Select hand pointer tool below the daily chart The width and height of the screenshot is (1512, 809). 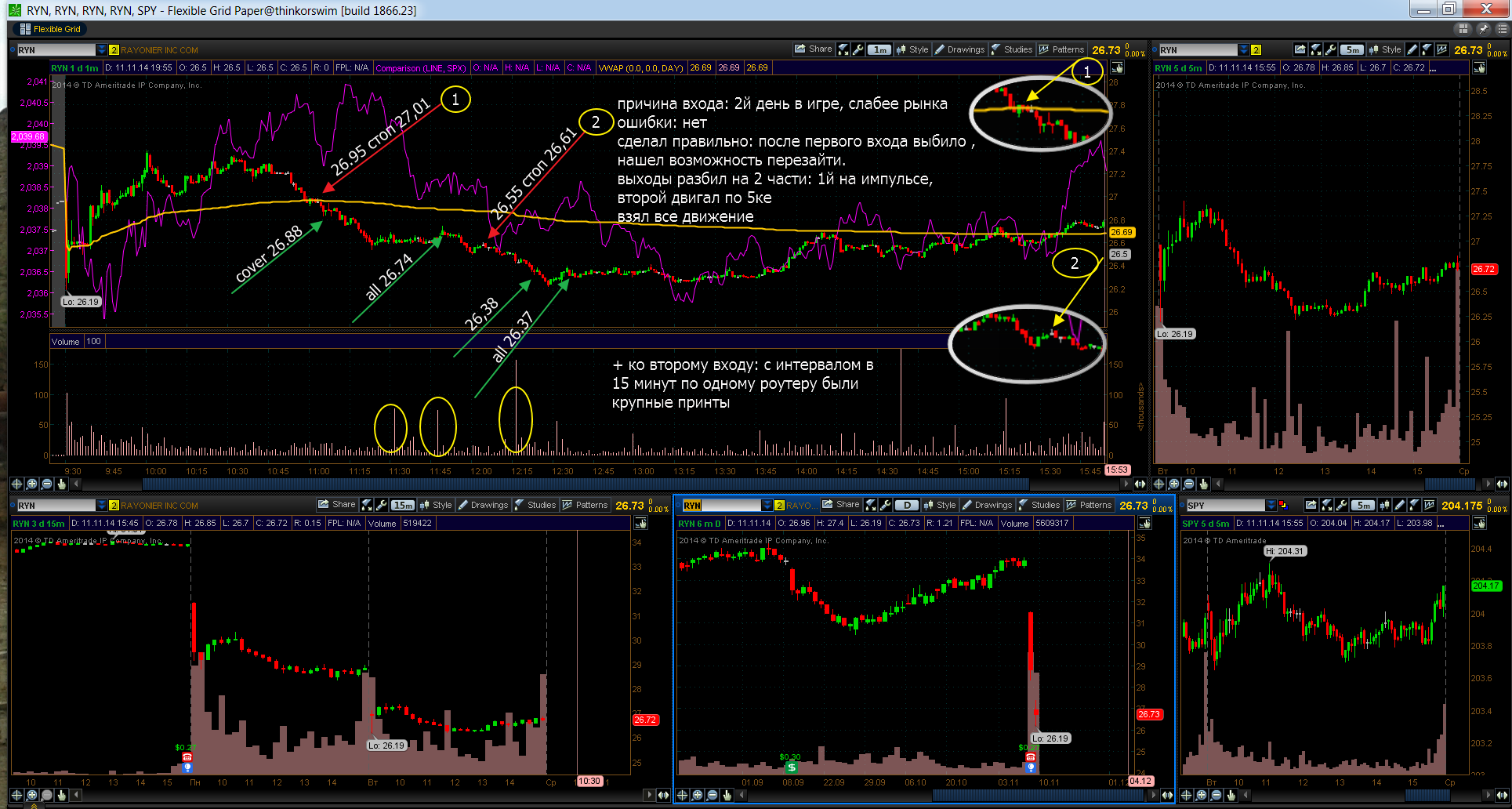pos(727,795)
